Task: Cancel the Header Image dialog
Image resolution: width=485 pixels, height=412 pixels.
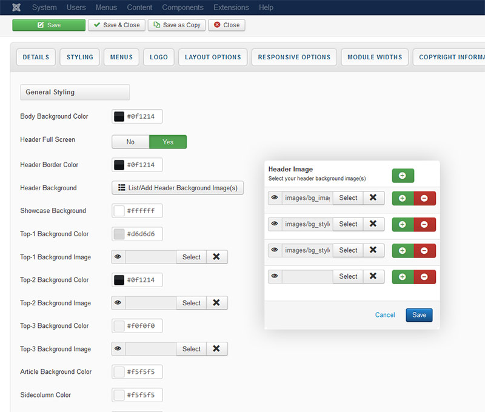Action: click(x=385, y=315)
